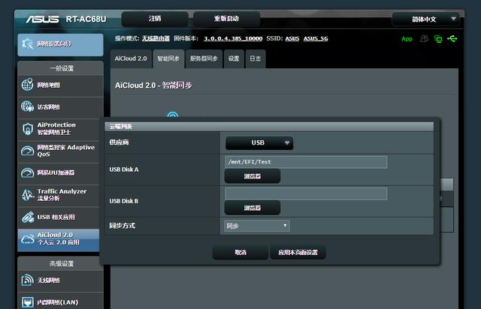Screen dimensions: 481x309
Task: Click the USB Disk A path field
Action: pyautogui.click(x=306, y=162)
